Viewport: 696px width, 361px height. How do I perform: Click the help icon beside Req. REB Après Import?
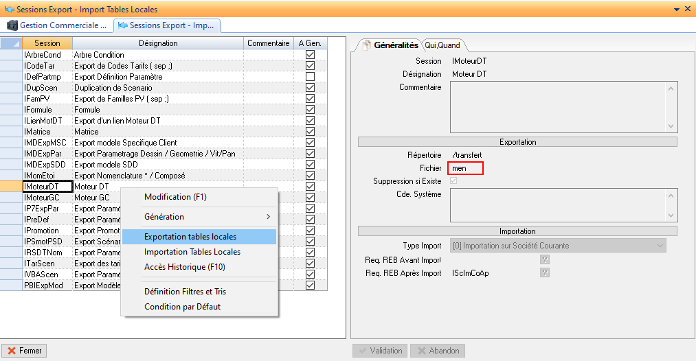click(544, 272)
